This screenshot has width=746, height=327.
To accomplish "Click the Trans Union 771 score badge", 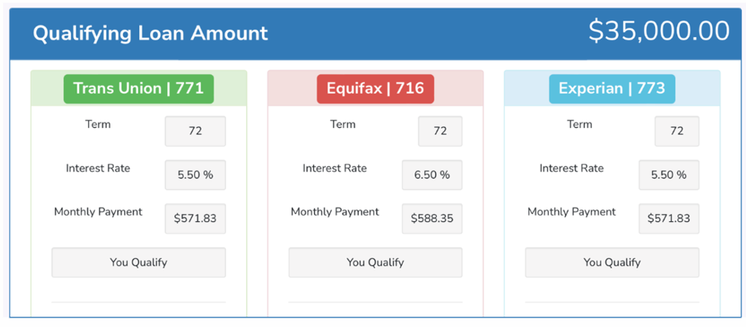I will click(x=138, y=88).
